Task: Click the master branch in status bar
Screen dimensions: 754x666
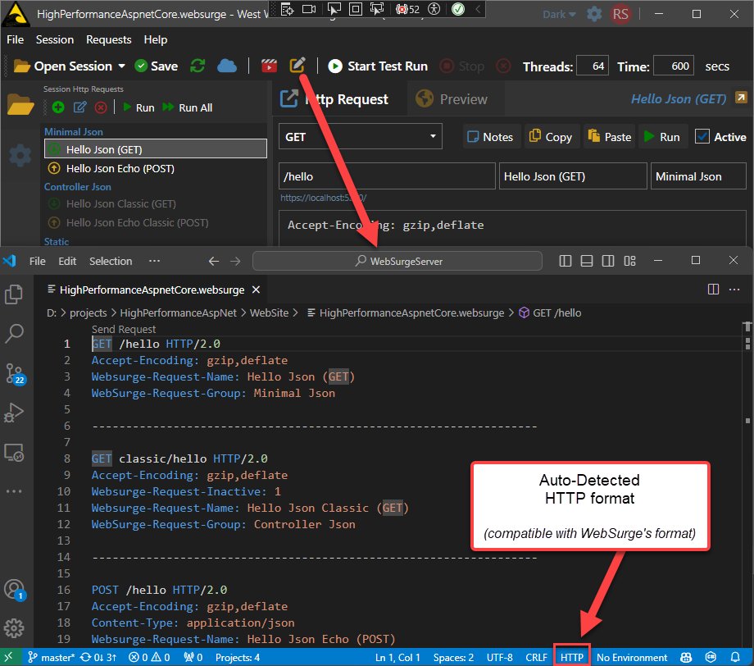Action: (51, 657)
